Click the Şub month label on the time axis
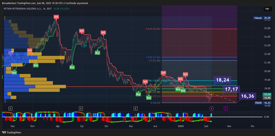Image resolution: width=275 pixels, height=136 pixels. 206,126
